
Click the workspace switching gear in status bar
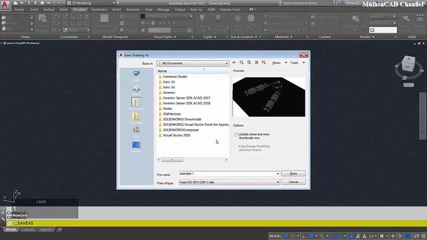pos(382,236)
